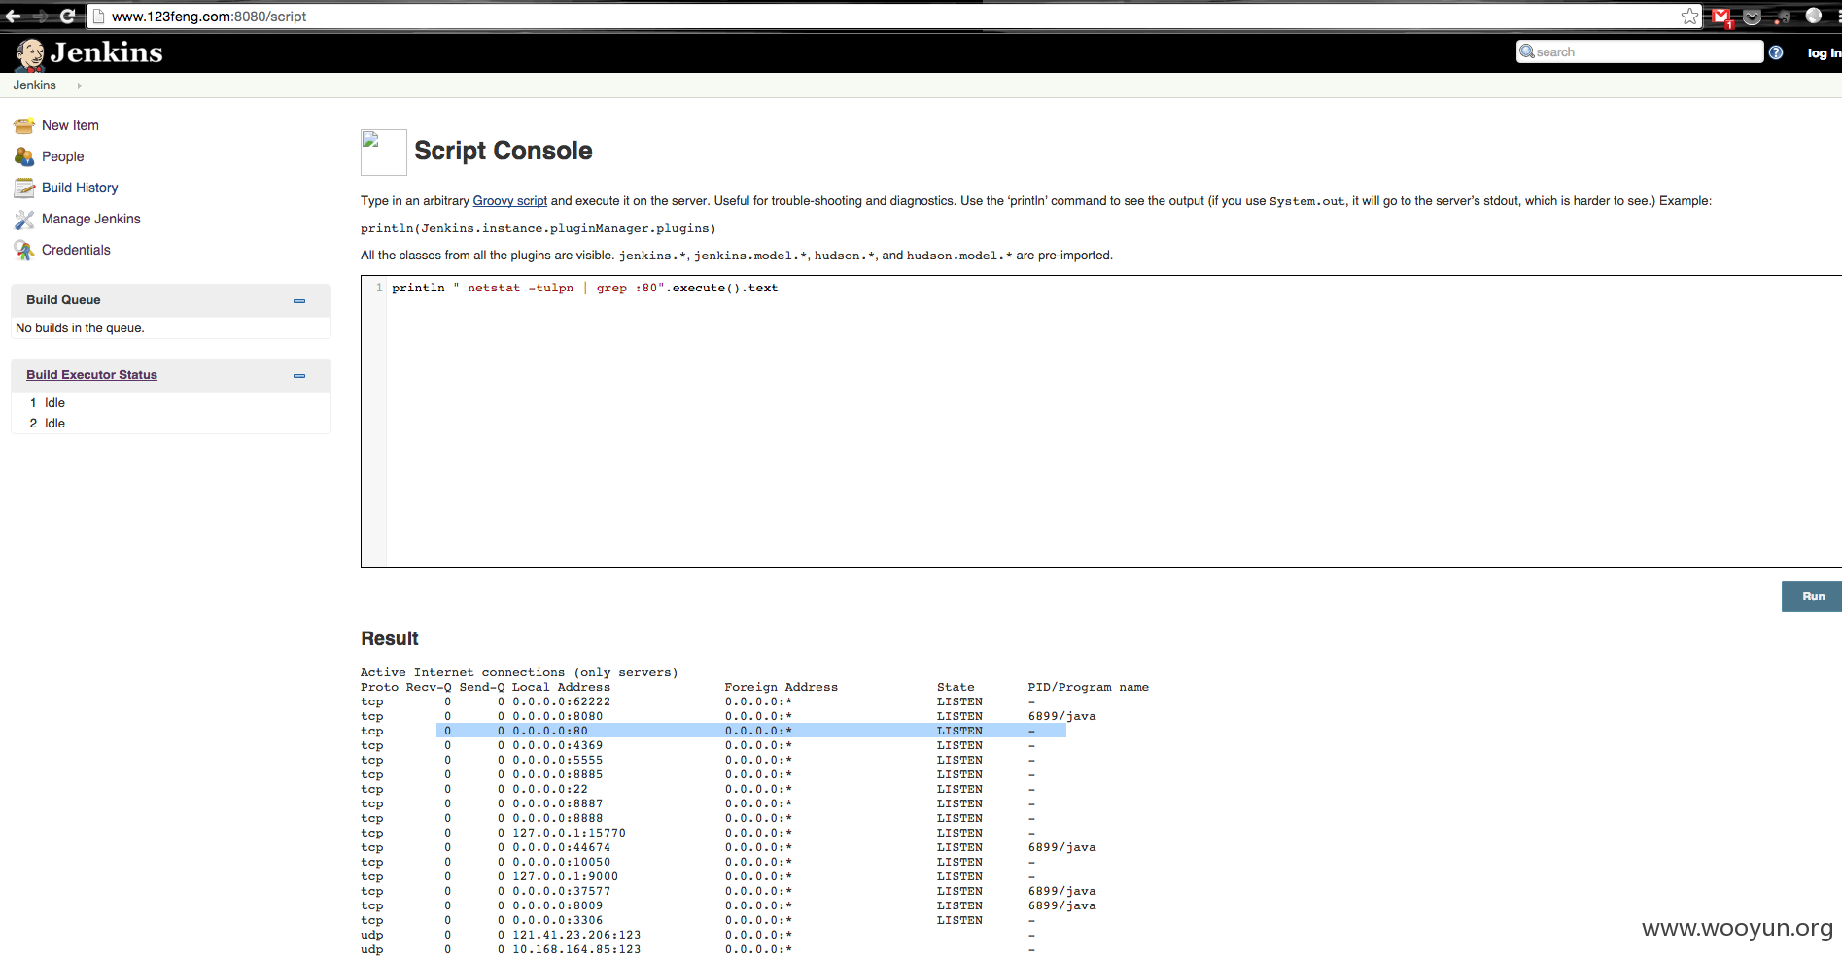Click the Manage Jenkins tools icon

pyautogui.click(x=24, y=219)
